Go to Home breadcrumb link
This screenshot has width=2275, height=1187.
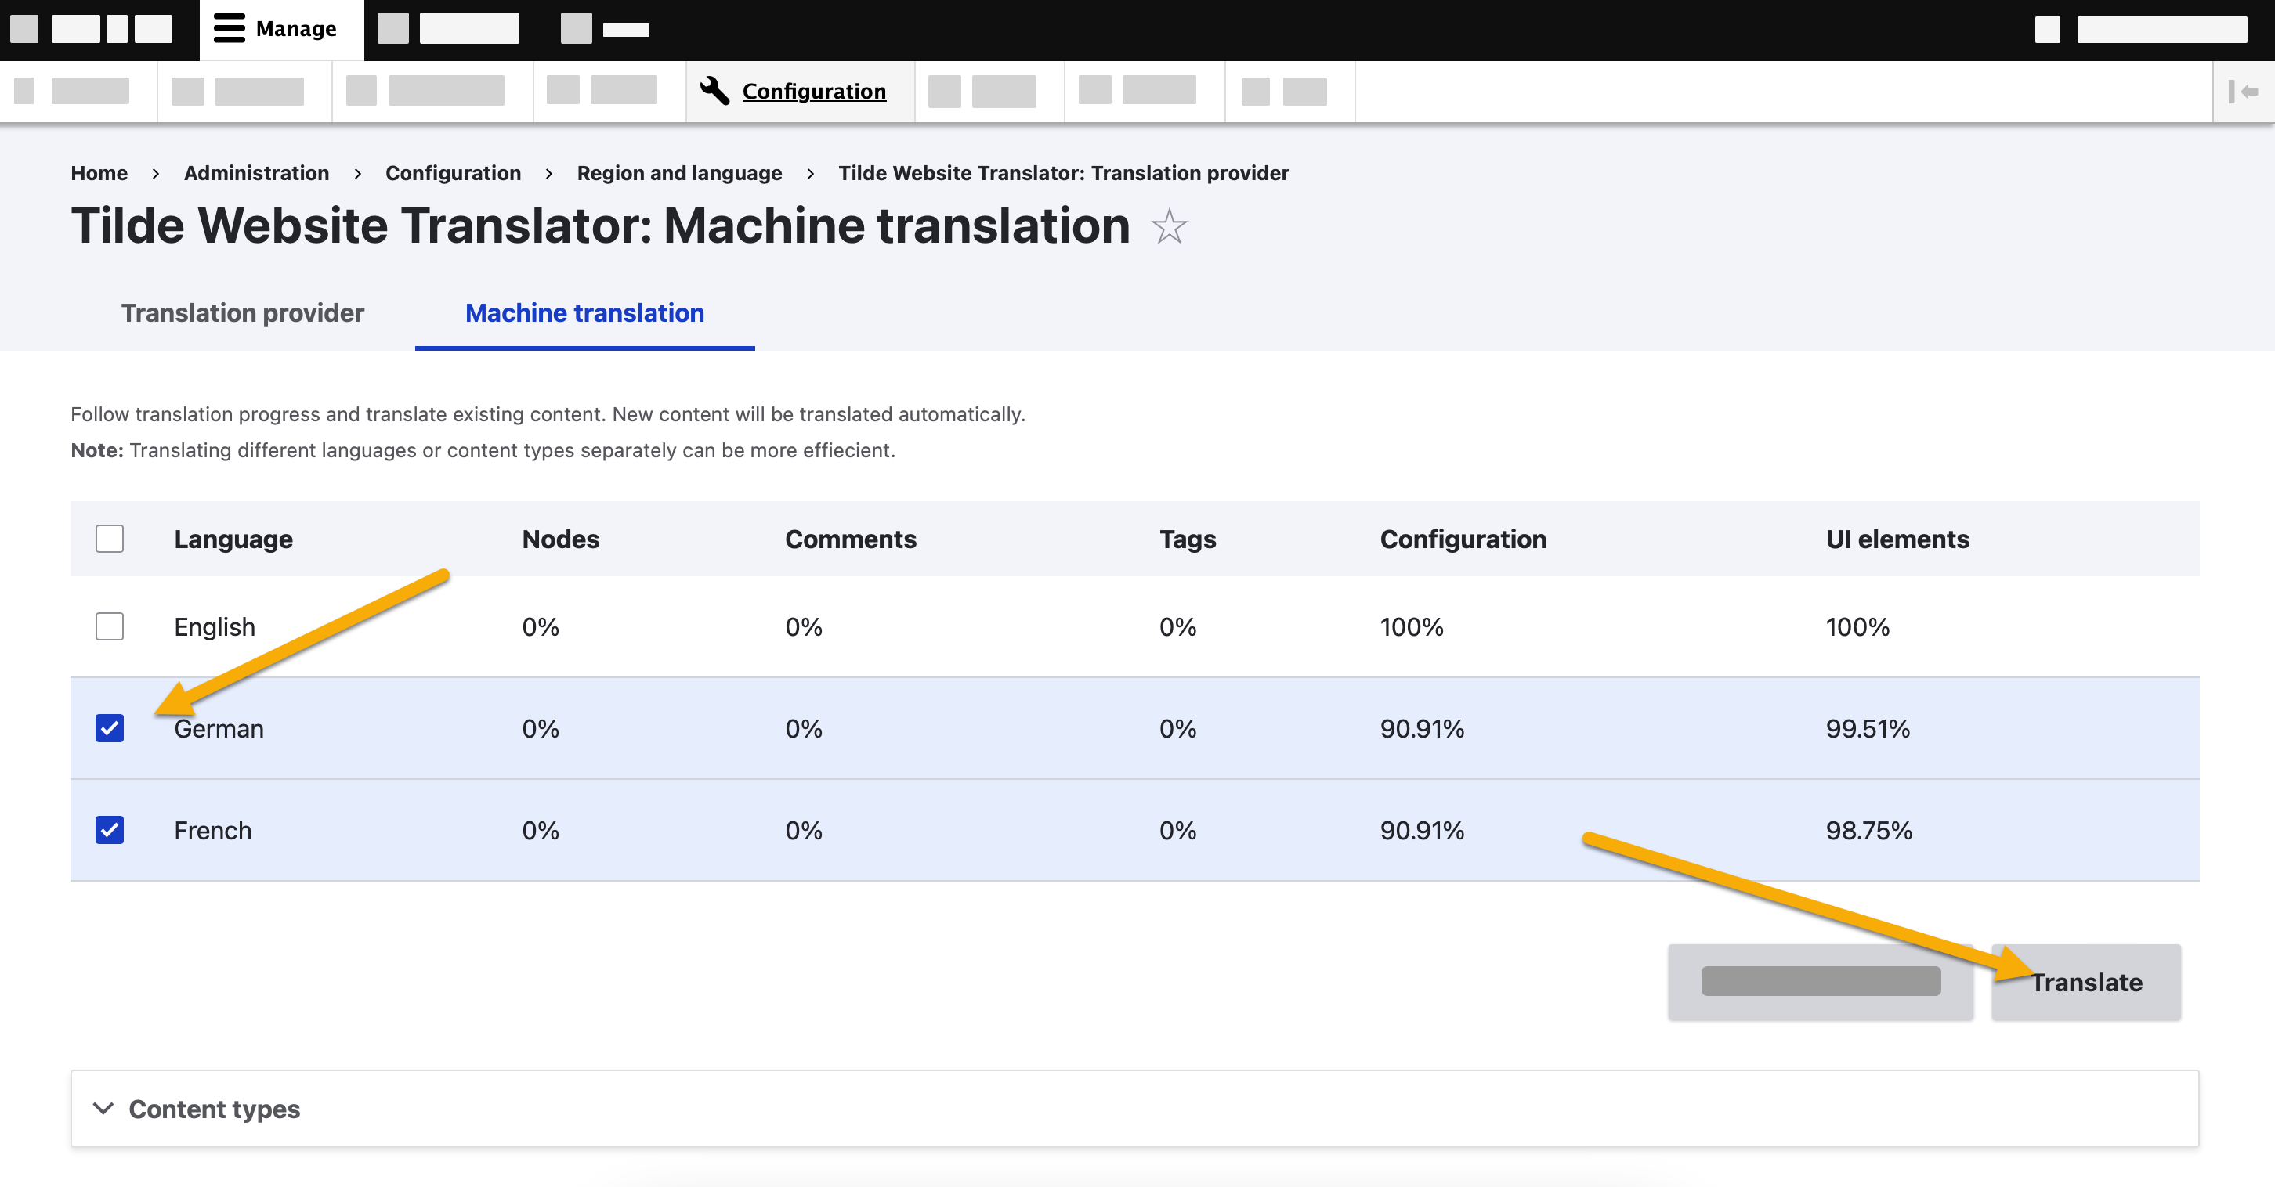point(99,173)
